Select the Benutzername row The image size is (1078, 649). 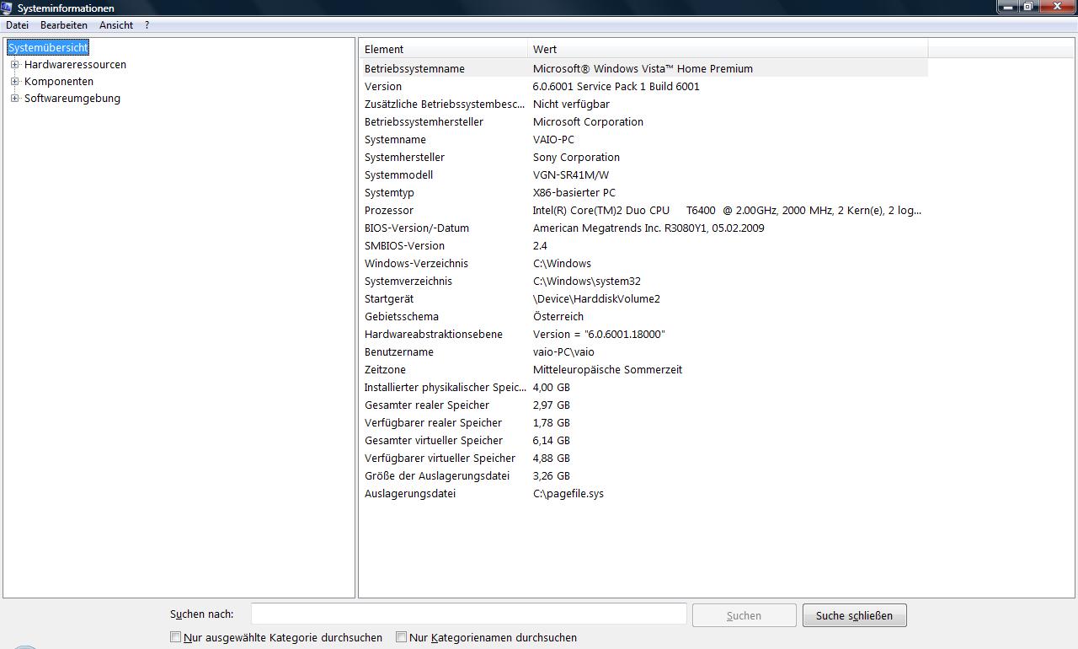point(643,352)
